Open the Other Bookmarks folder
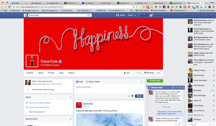 click(x=207, y=11)
